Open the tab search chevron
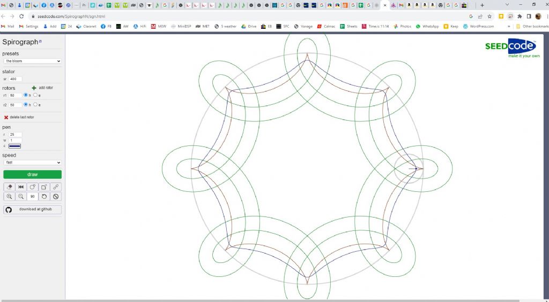549x302 pixels. [507, 4]
